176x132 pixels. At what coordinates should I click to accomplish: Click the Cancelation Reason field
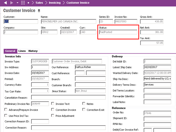[68, 97]
